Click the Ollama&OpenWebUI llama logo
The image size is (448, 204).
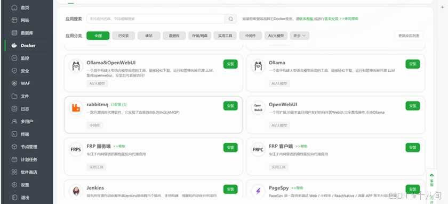point(76,66)
